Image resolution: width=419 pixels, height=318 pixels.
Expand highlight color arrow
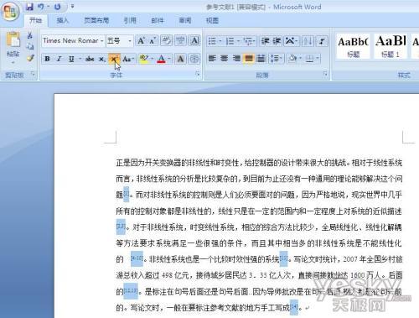[x=153, y=59]
